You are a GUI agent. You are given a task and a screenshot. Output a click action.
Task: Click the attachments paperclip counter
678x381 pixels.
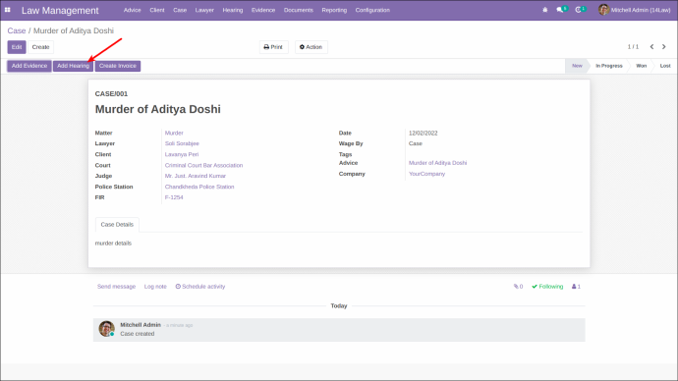(x=518, y=287)
